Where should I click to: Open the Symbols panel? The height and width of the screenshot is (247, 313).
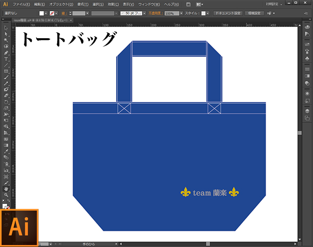(x=307, y=58)
